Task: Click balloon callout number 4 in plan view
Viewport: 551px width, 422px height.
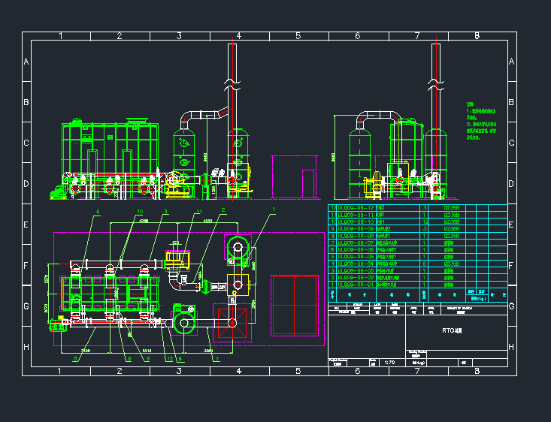Action: tap(98, 213)
